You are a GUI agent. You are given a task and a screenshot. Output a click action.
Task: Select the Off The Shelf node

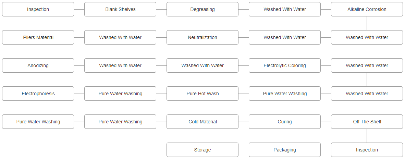pyautogui.click(x=367, y=122)
